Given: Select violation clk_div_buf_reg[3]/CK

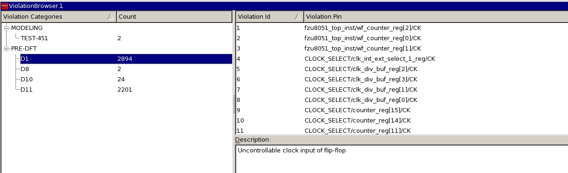Looking at the screenshot, I should (361, 79).
